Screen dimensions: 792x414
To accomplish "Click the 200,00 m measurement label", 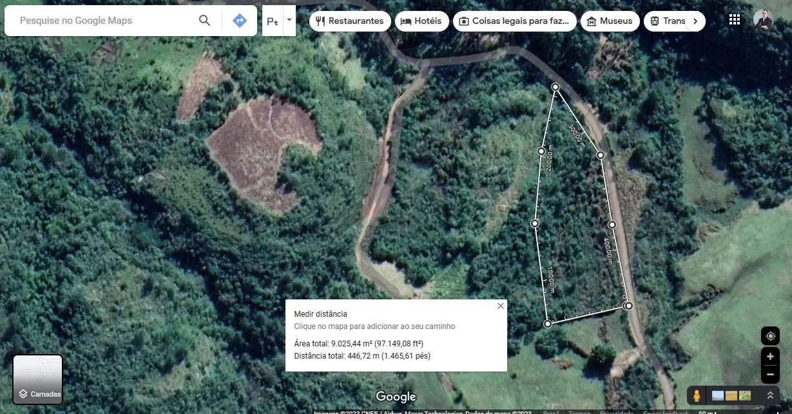I will 549,158.
